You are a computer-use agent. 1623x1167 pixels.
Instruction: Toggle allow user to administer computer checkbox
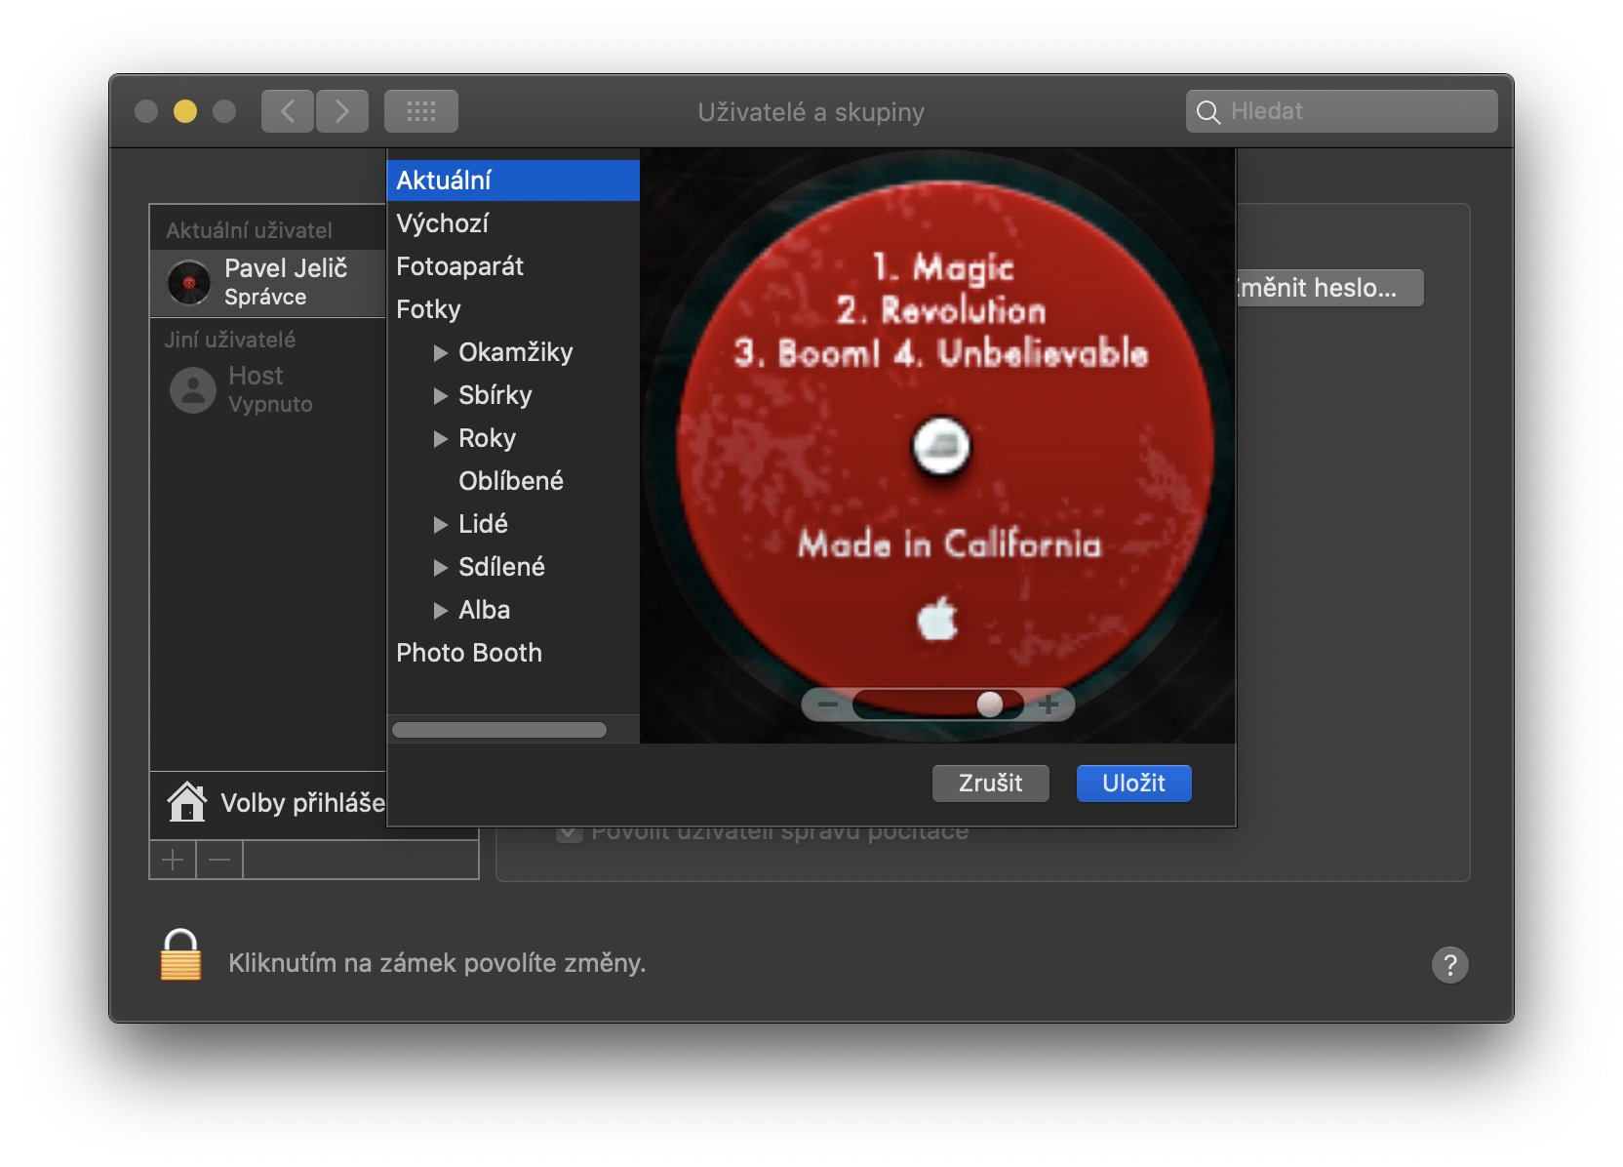click(570, 832)
